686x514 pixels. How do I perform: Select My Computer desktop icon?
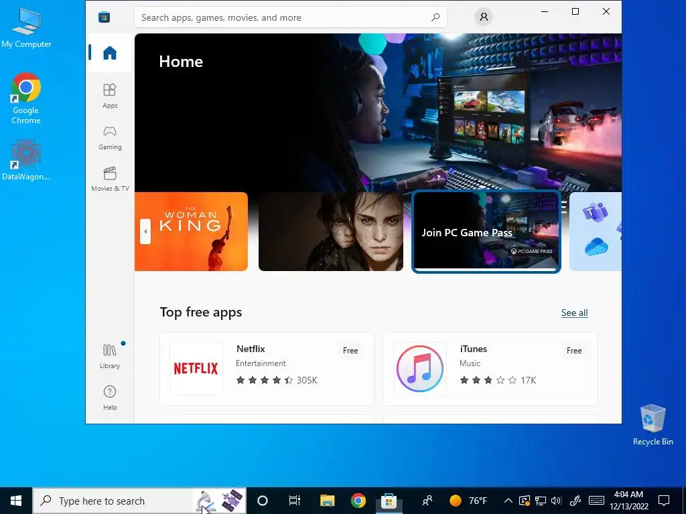pyautogui.click(x=26, y=27)
